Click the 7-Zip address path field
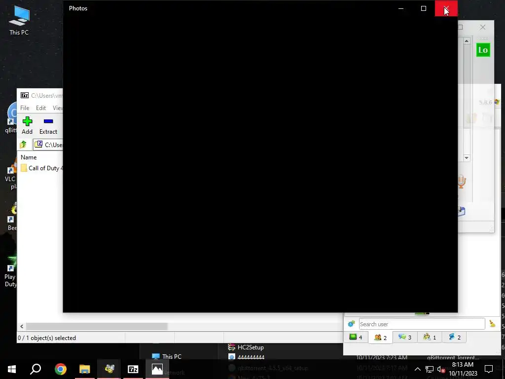Image resolution: width=505 pixels, height=379 pixels. (x=48, y=145)
